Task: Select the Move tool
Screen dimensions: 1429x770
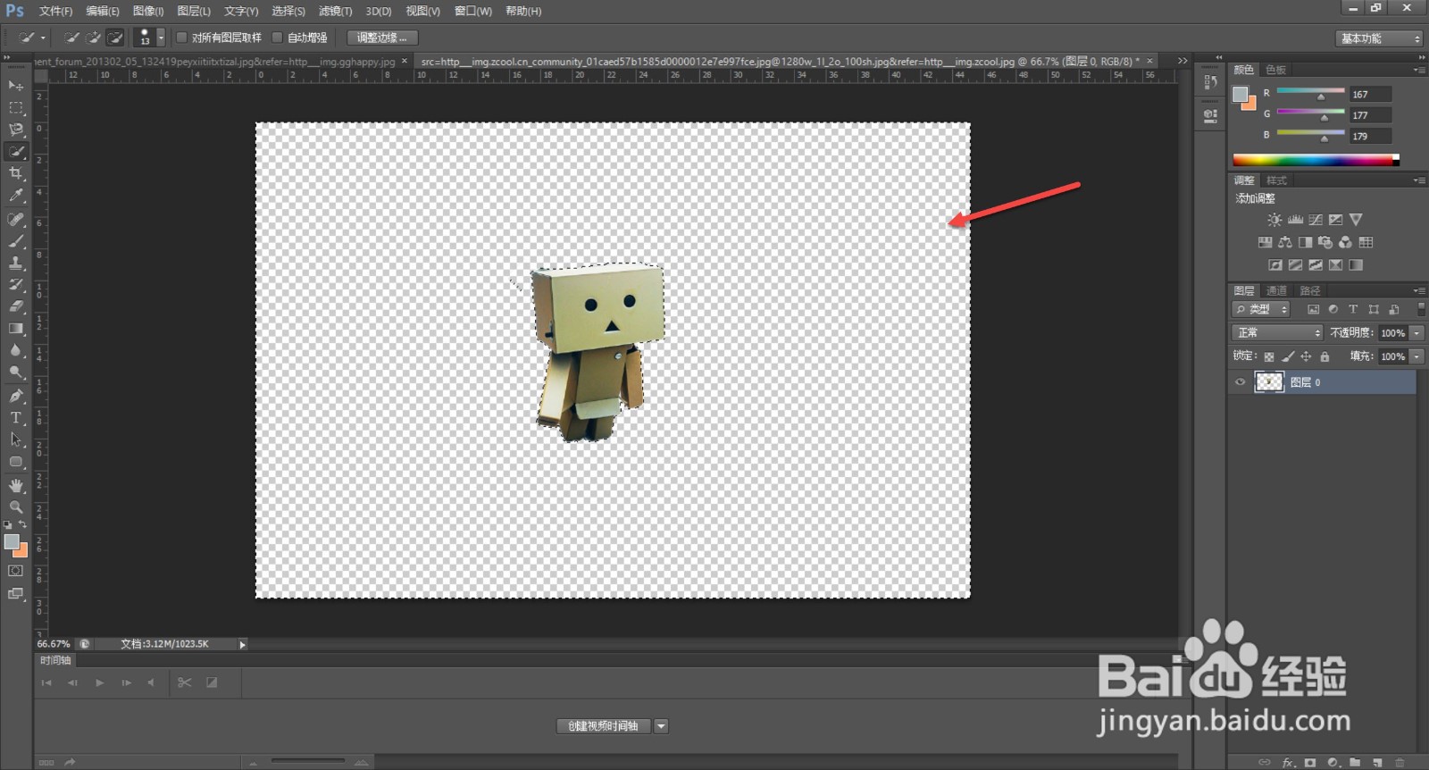Action: point(16,86)
